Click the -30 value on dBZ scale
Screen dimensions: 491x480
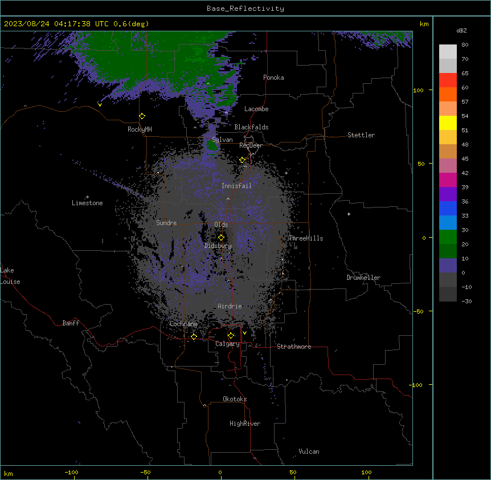tap(467, 301)
